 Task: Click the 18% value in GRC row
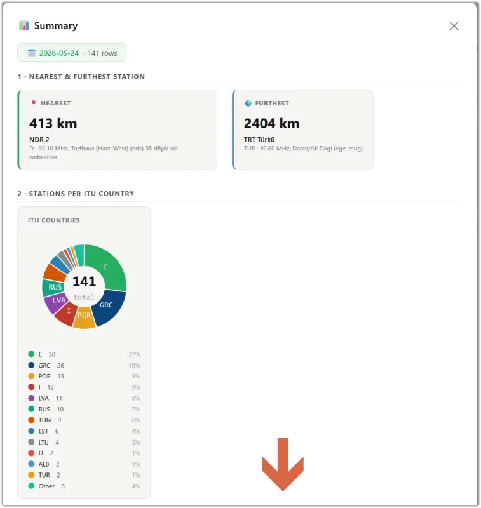click(134, 366)
